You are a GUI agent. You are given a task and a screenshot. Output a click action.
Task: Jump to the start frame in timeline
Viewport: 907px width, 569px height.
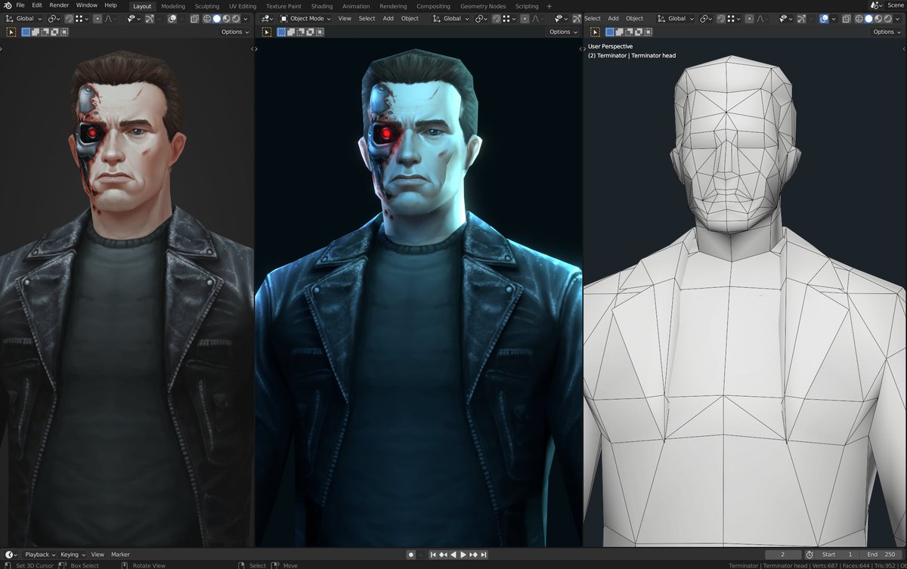(433, 555)
